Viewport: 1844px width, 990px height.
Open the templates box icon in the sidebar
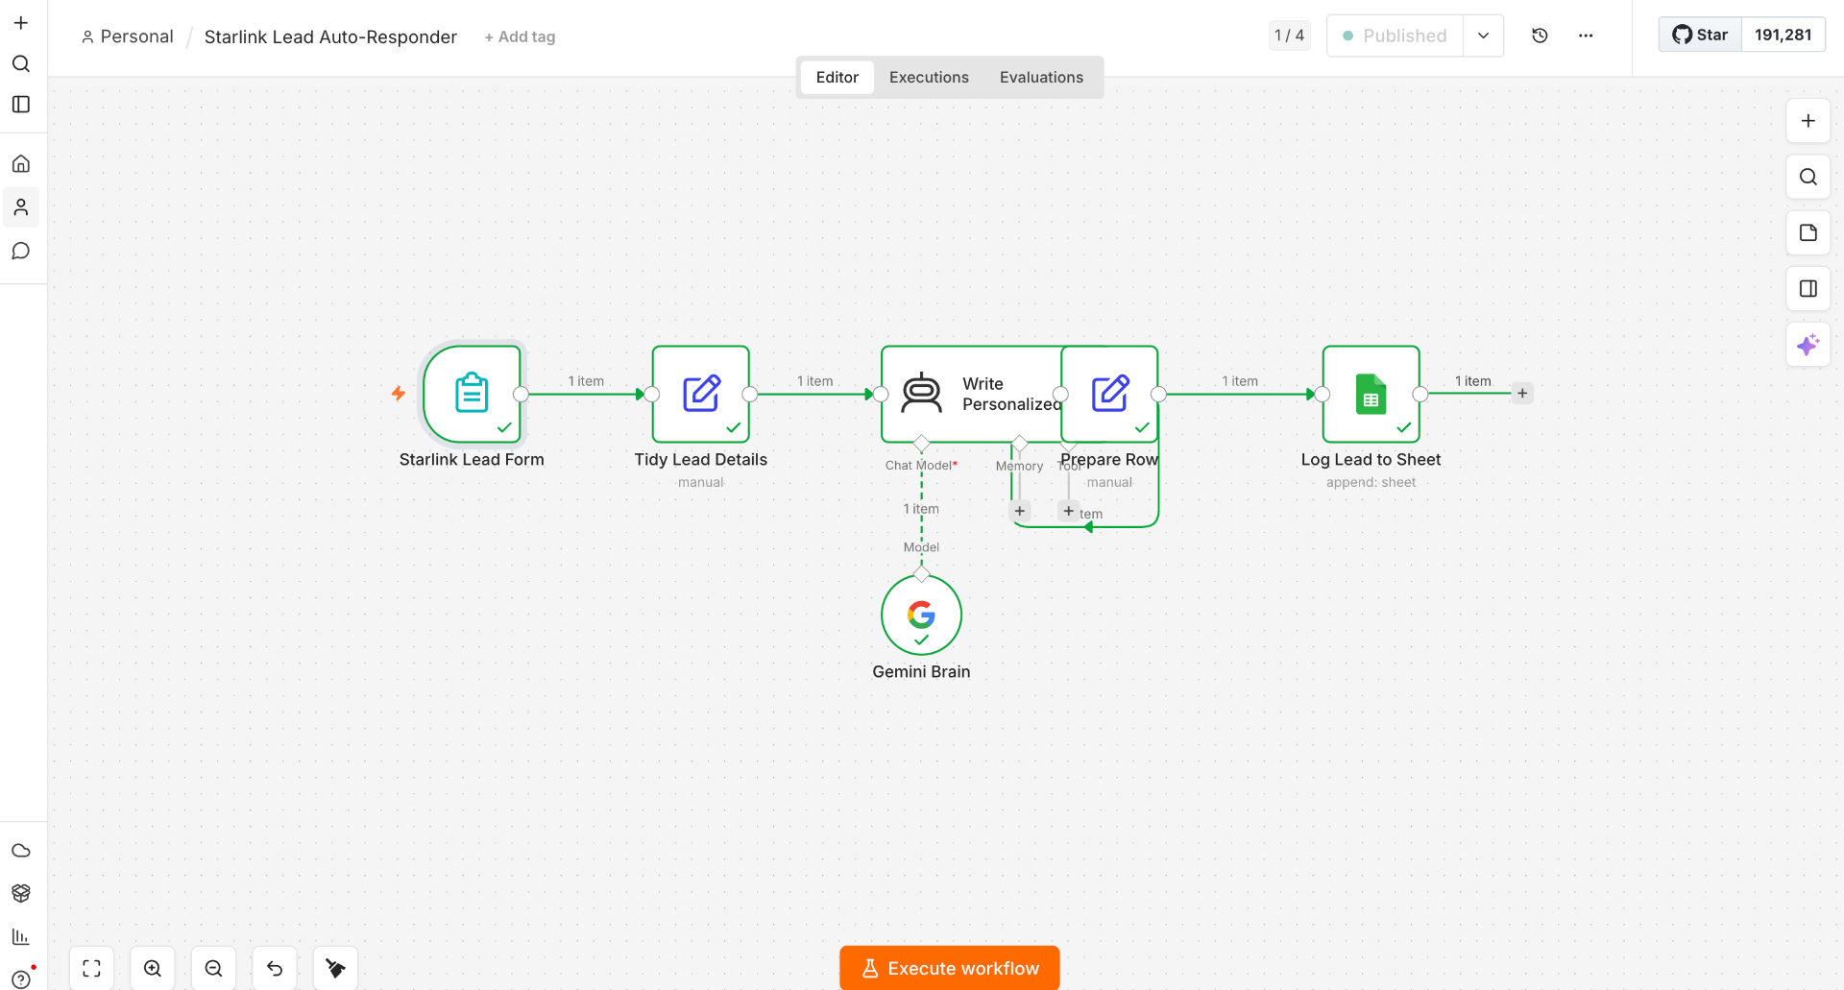(x=21, y=893)
